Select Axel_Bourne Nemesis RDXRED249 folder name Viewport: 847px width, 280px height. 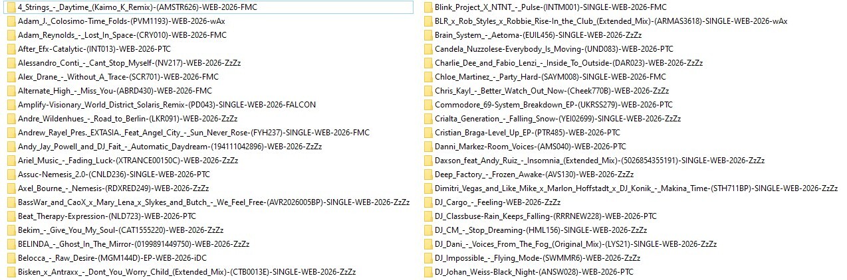(x=114, y=188)
